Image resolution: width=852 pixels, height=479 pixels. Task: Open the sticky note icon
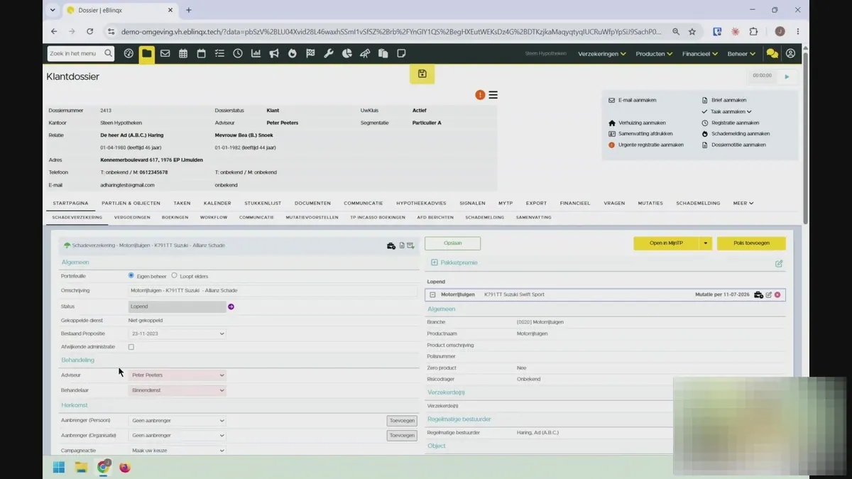click(401, 53)
